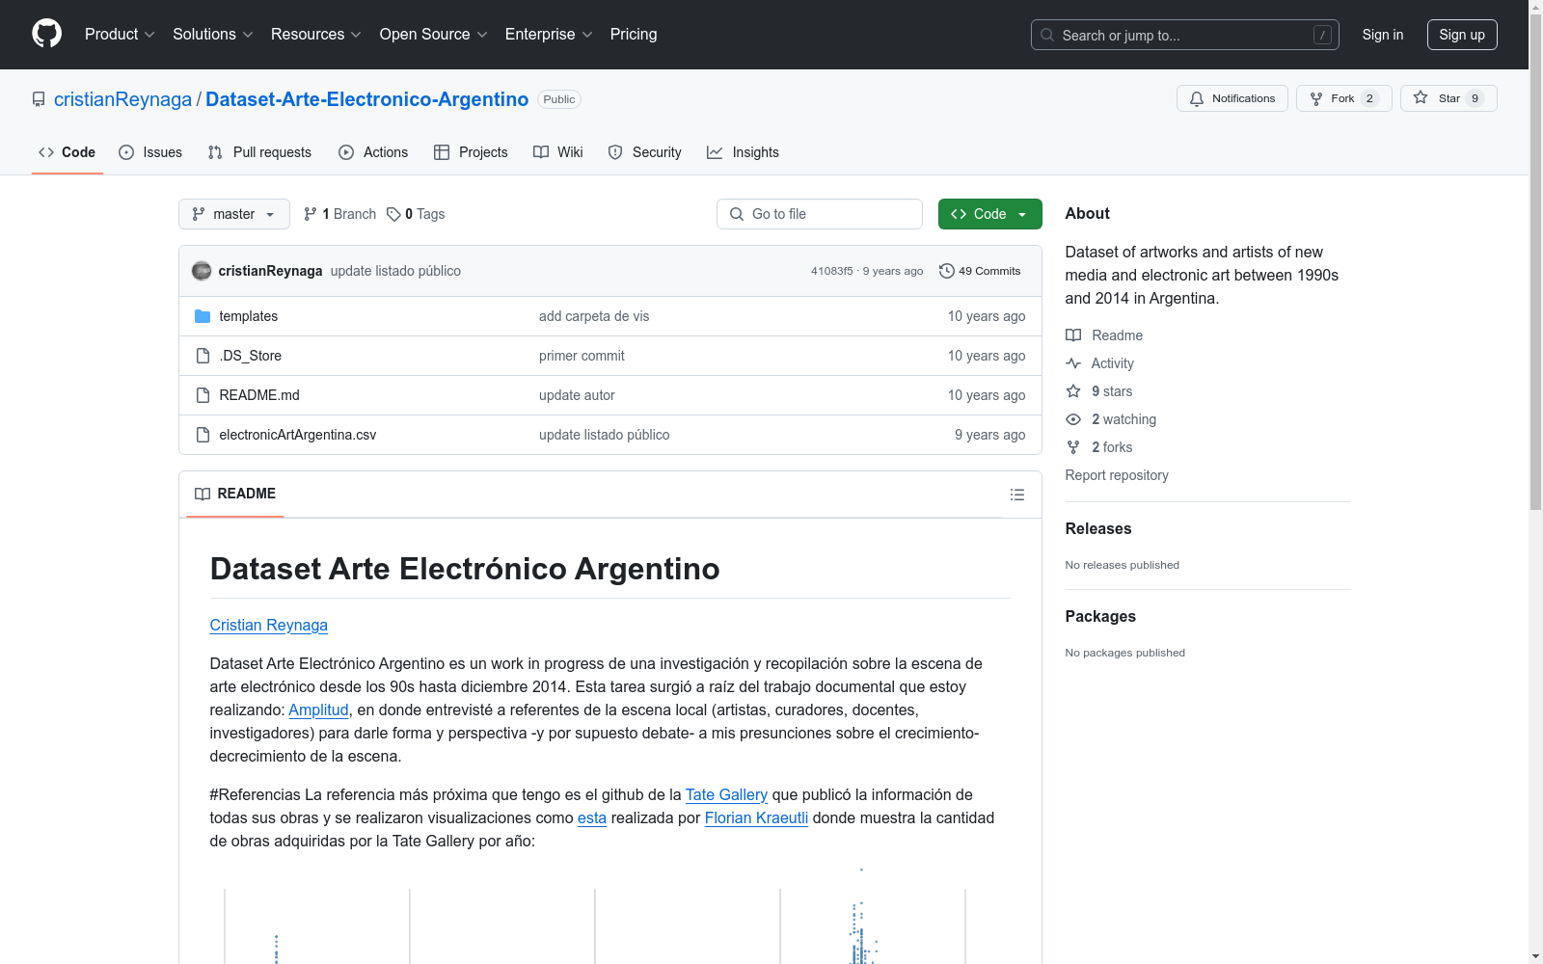
Task: Expand the Open Source menu
Action: click(x=434, y=35)
